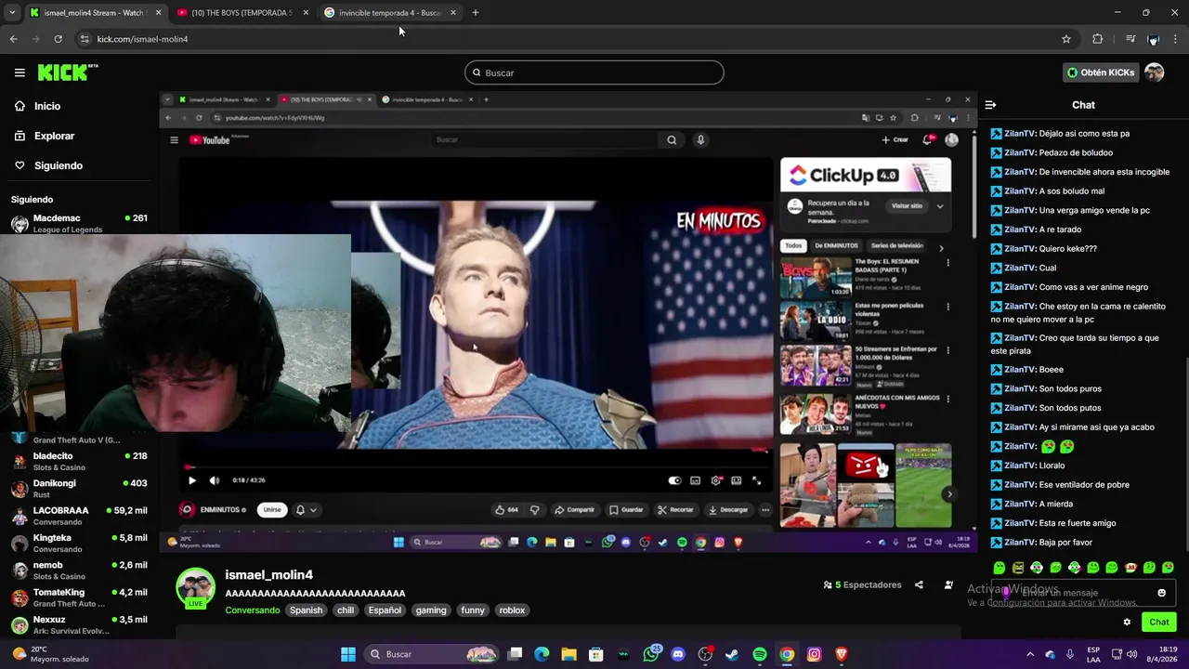
Task: Mute the streamed YouTube video volume
Action: pos(215,480)
